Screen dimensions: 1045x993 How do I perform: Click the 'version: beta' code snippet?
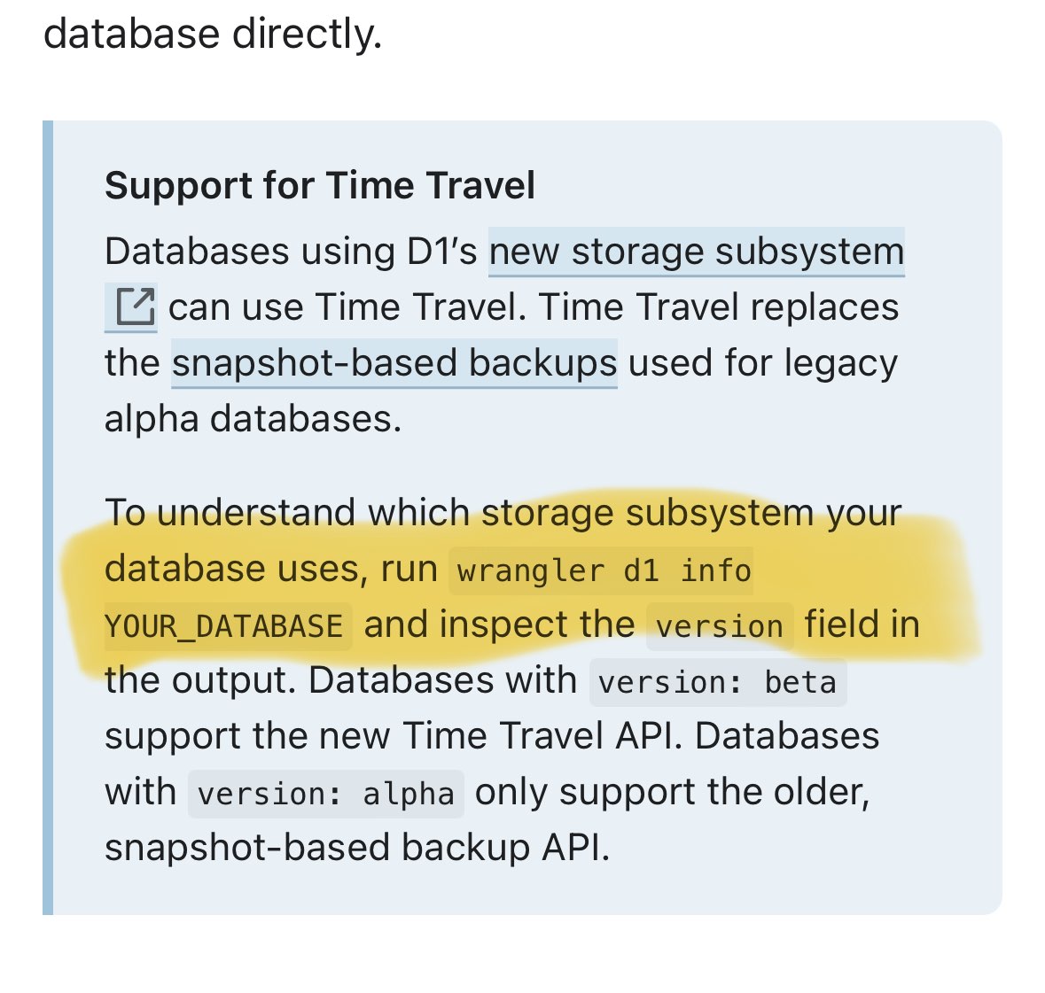click(718, 683)
